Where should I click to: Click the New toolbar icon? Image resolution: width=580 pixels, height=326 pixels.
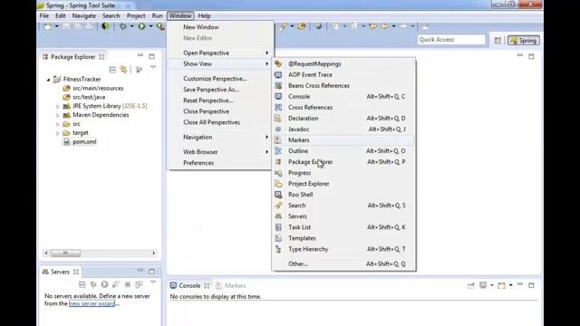pos(48,26)
